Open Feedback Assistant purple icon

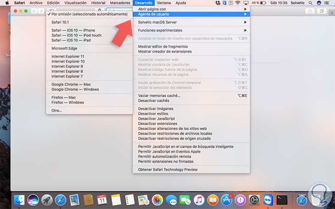240,200
